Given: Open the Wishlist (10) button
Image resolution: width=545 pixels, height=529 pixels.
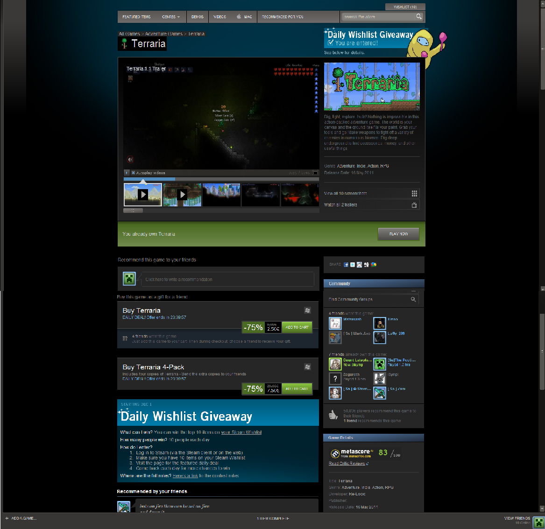Looking at the screenshot, I should tap(405, 7).
